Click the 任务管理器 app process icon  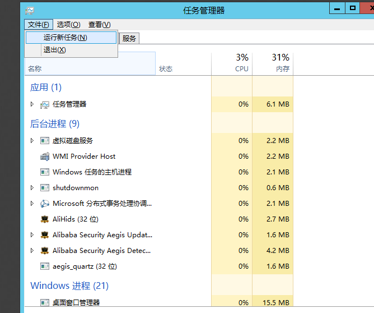(x=45, y=104)
